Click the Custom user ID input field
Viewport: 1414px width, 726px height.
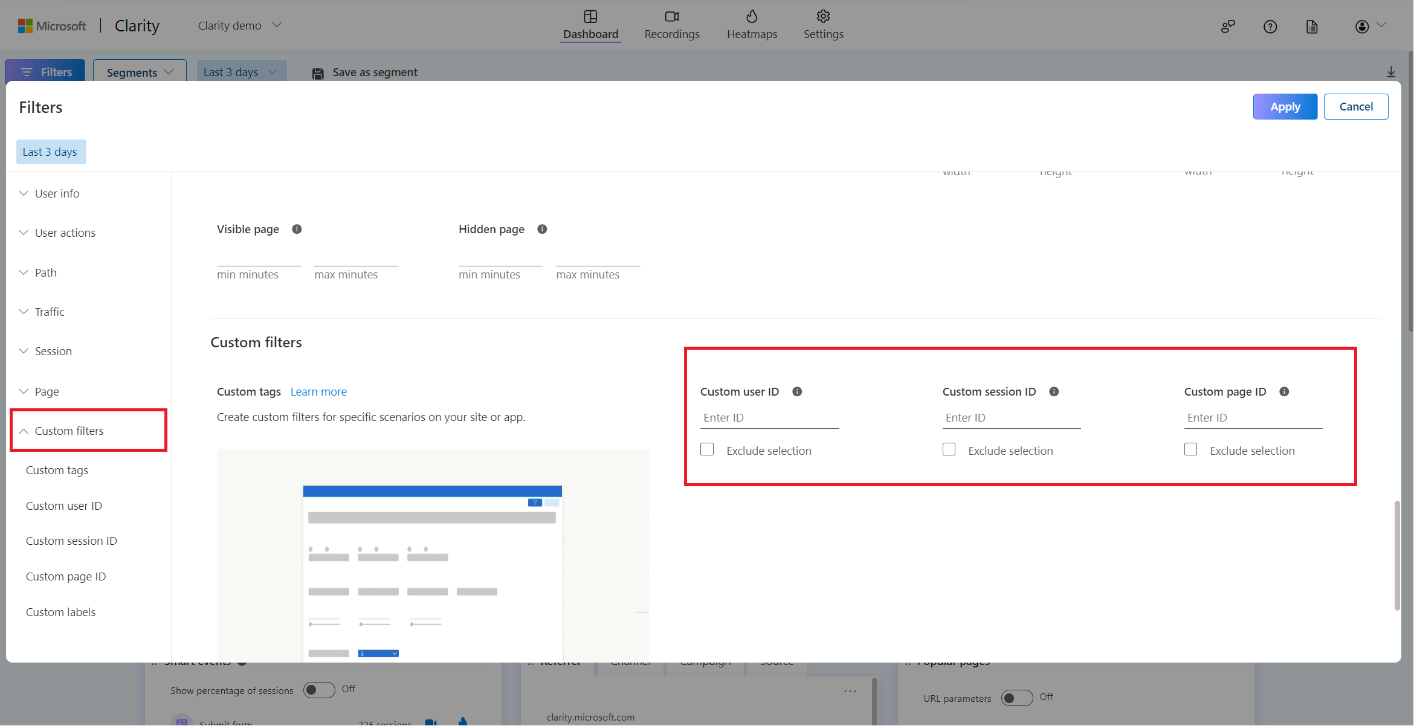point(769,417)
